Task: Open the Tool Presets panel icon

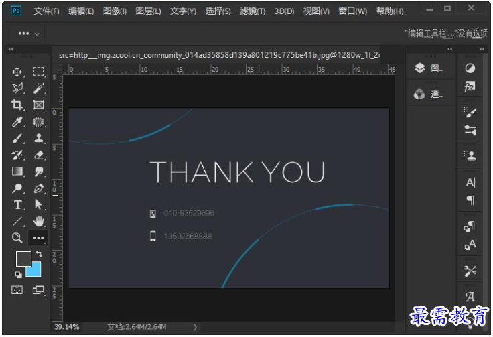Action: click(x=470, y=271)
